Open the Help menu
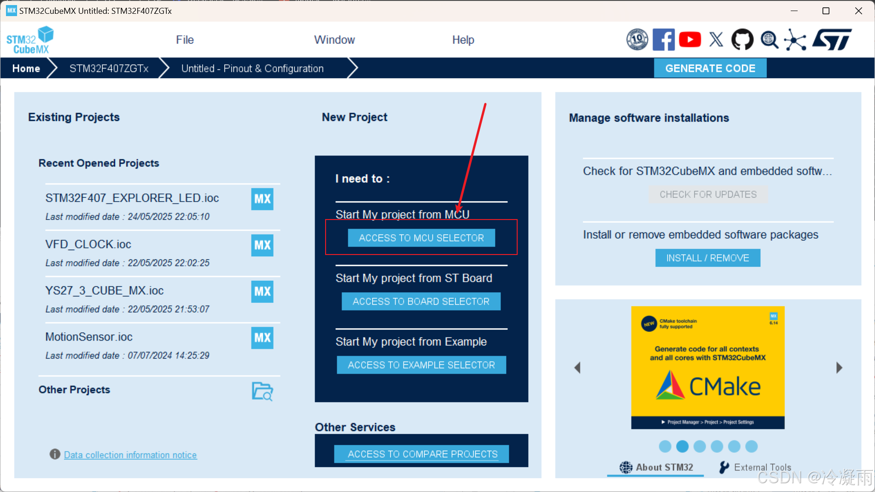This screenshot has height=492, width=875. coord(463,40)
